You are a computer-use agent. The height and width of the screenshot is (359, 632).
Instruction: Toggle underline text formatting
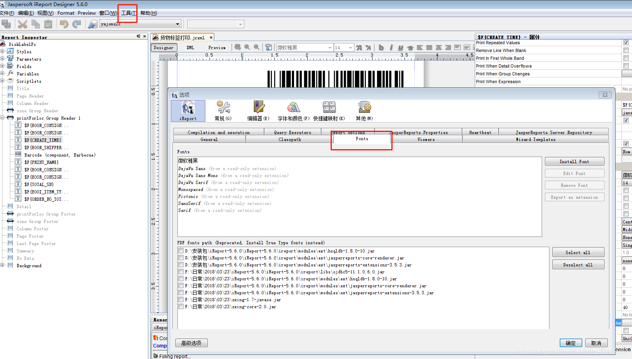click(400, 48)
